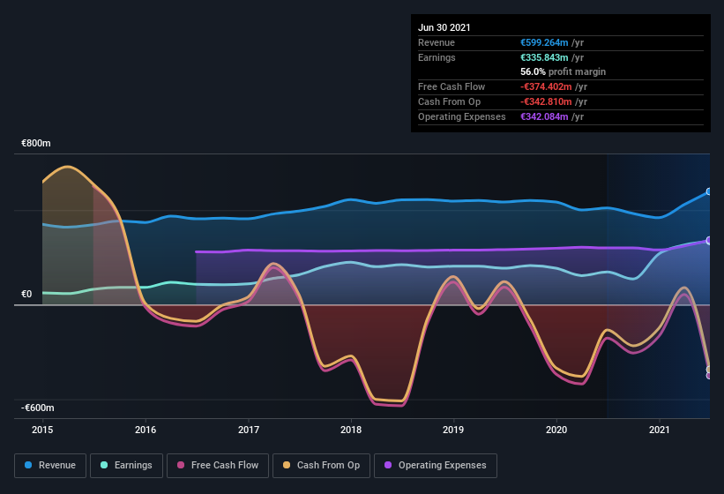This screenshot has height=494, width=724.
Task: Toggle the Revenue legend button
Action: click(x=49, y=465)
